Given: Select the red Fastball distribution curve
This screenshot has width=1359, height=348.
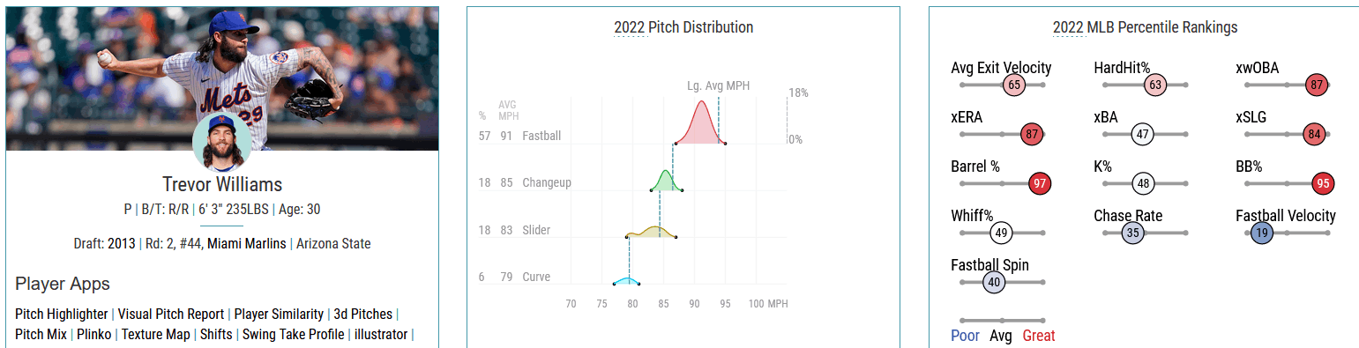Looking at the screenshot, I should [701, 123].
